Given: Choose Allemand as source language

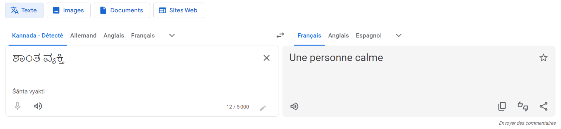Looking at the screenshot, I should click(83, 35).
